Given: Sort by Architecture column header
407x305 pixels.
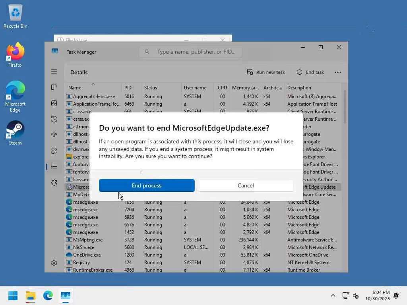Looking at the screenshot, I should tap(273, 88).
